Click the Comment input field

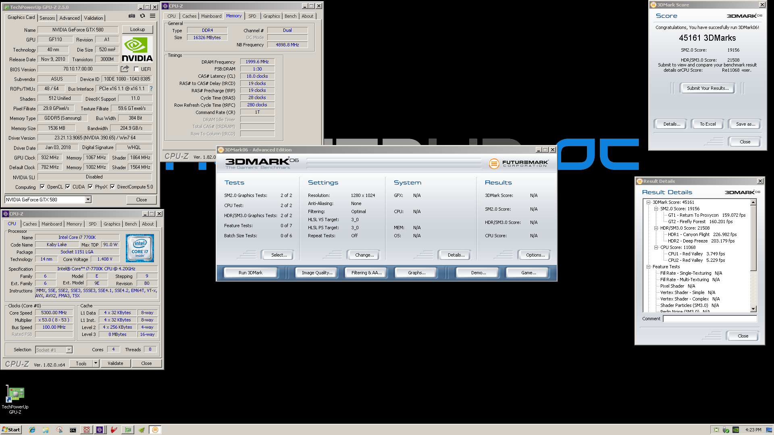coord(709,319)
